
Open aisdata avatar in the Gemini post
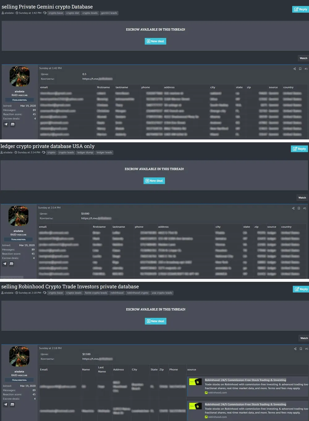coord(19,76)
